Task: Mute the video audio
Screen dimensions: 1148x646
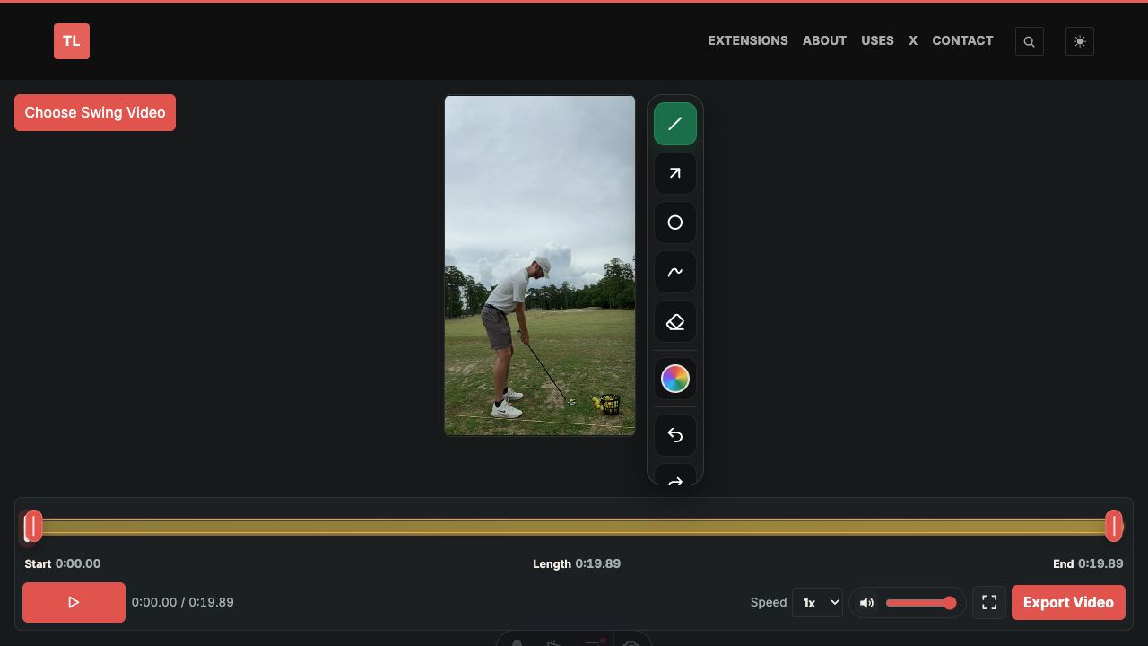Action: click(866, 603)
